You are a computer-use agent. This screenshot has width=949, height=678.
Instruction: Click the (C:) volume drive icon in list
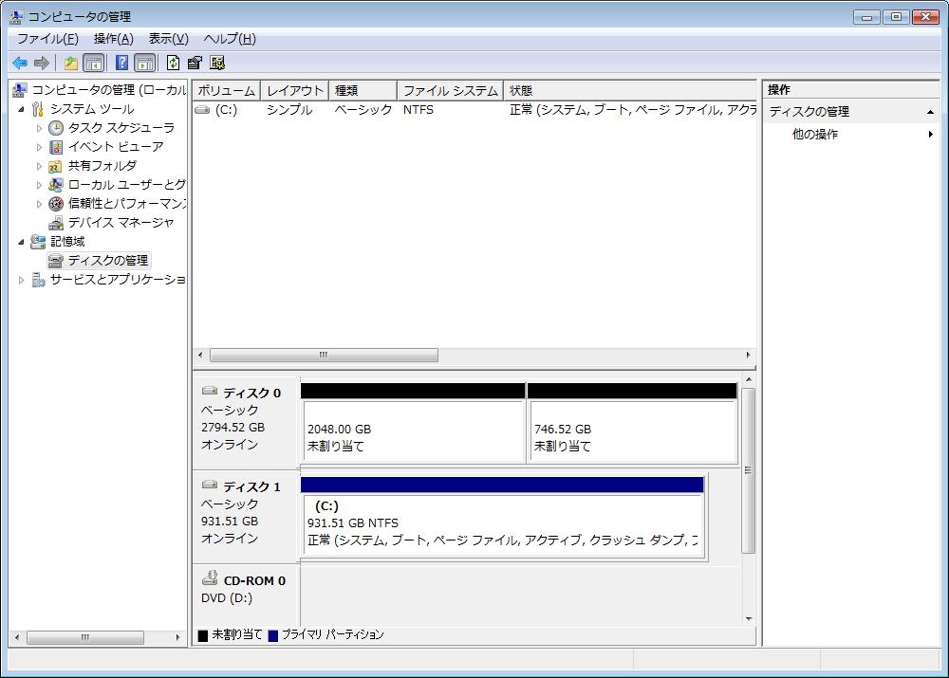click(202, 110)
